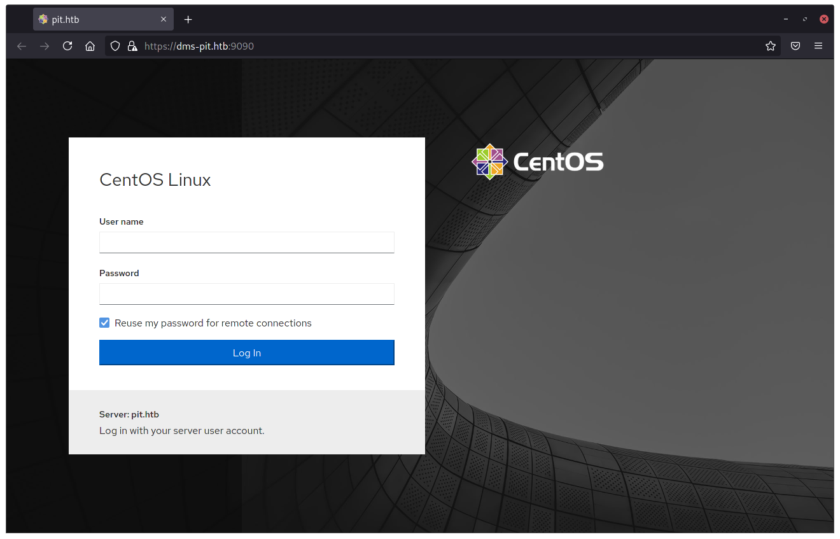Screen dimensions: 840x539
Task: Uncheck Reuse my password for remote connections
Action: click(x=105, y=323)
